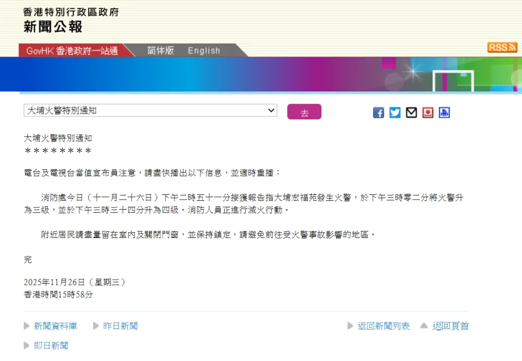The height and width of the screenshot is (361, 522).
Task: Click 返回新聞列表 link
Action: (383, 326)
